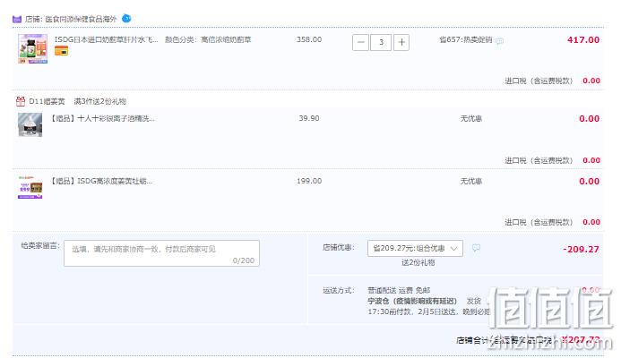
Task: Click the gift price 199.00
Action: [x=309, y=181]
